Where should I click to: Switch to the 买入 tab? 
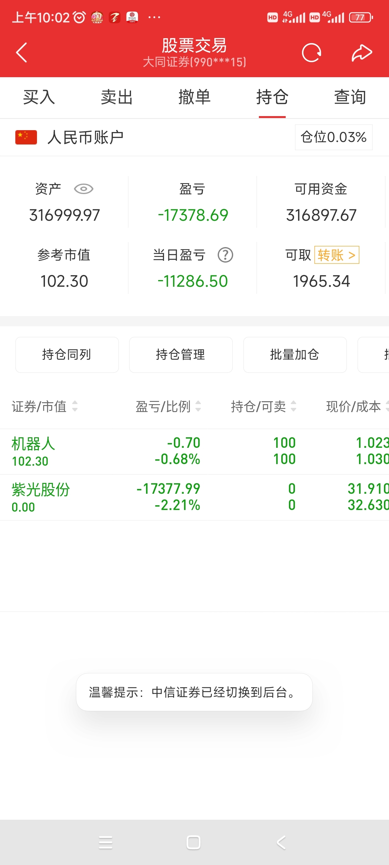39,97
